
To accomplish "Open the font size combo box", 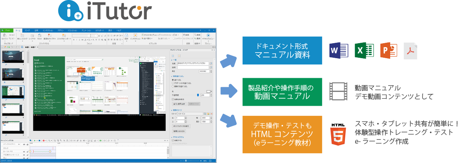I will (94, 35).
